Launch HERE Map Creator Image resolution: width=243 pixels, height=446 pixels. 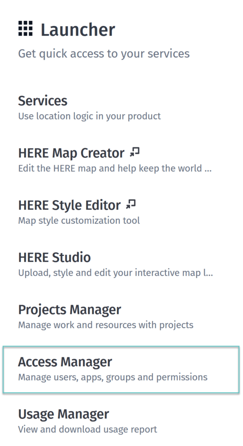point(71,153)
